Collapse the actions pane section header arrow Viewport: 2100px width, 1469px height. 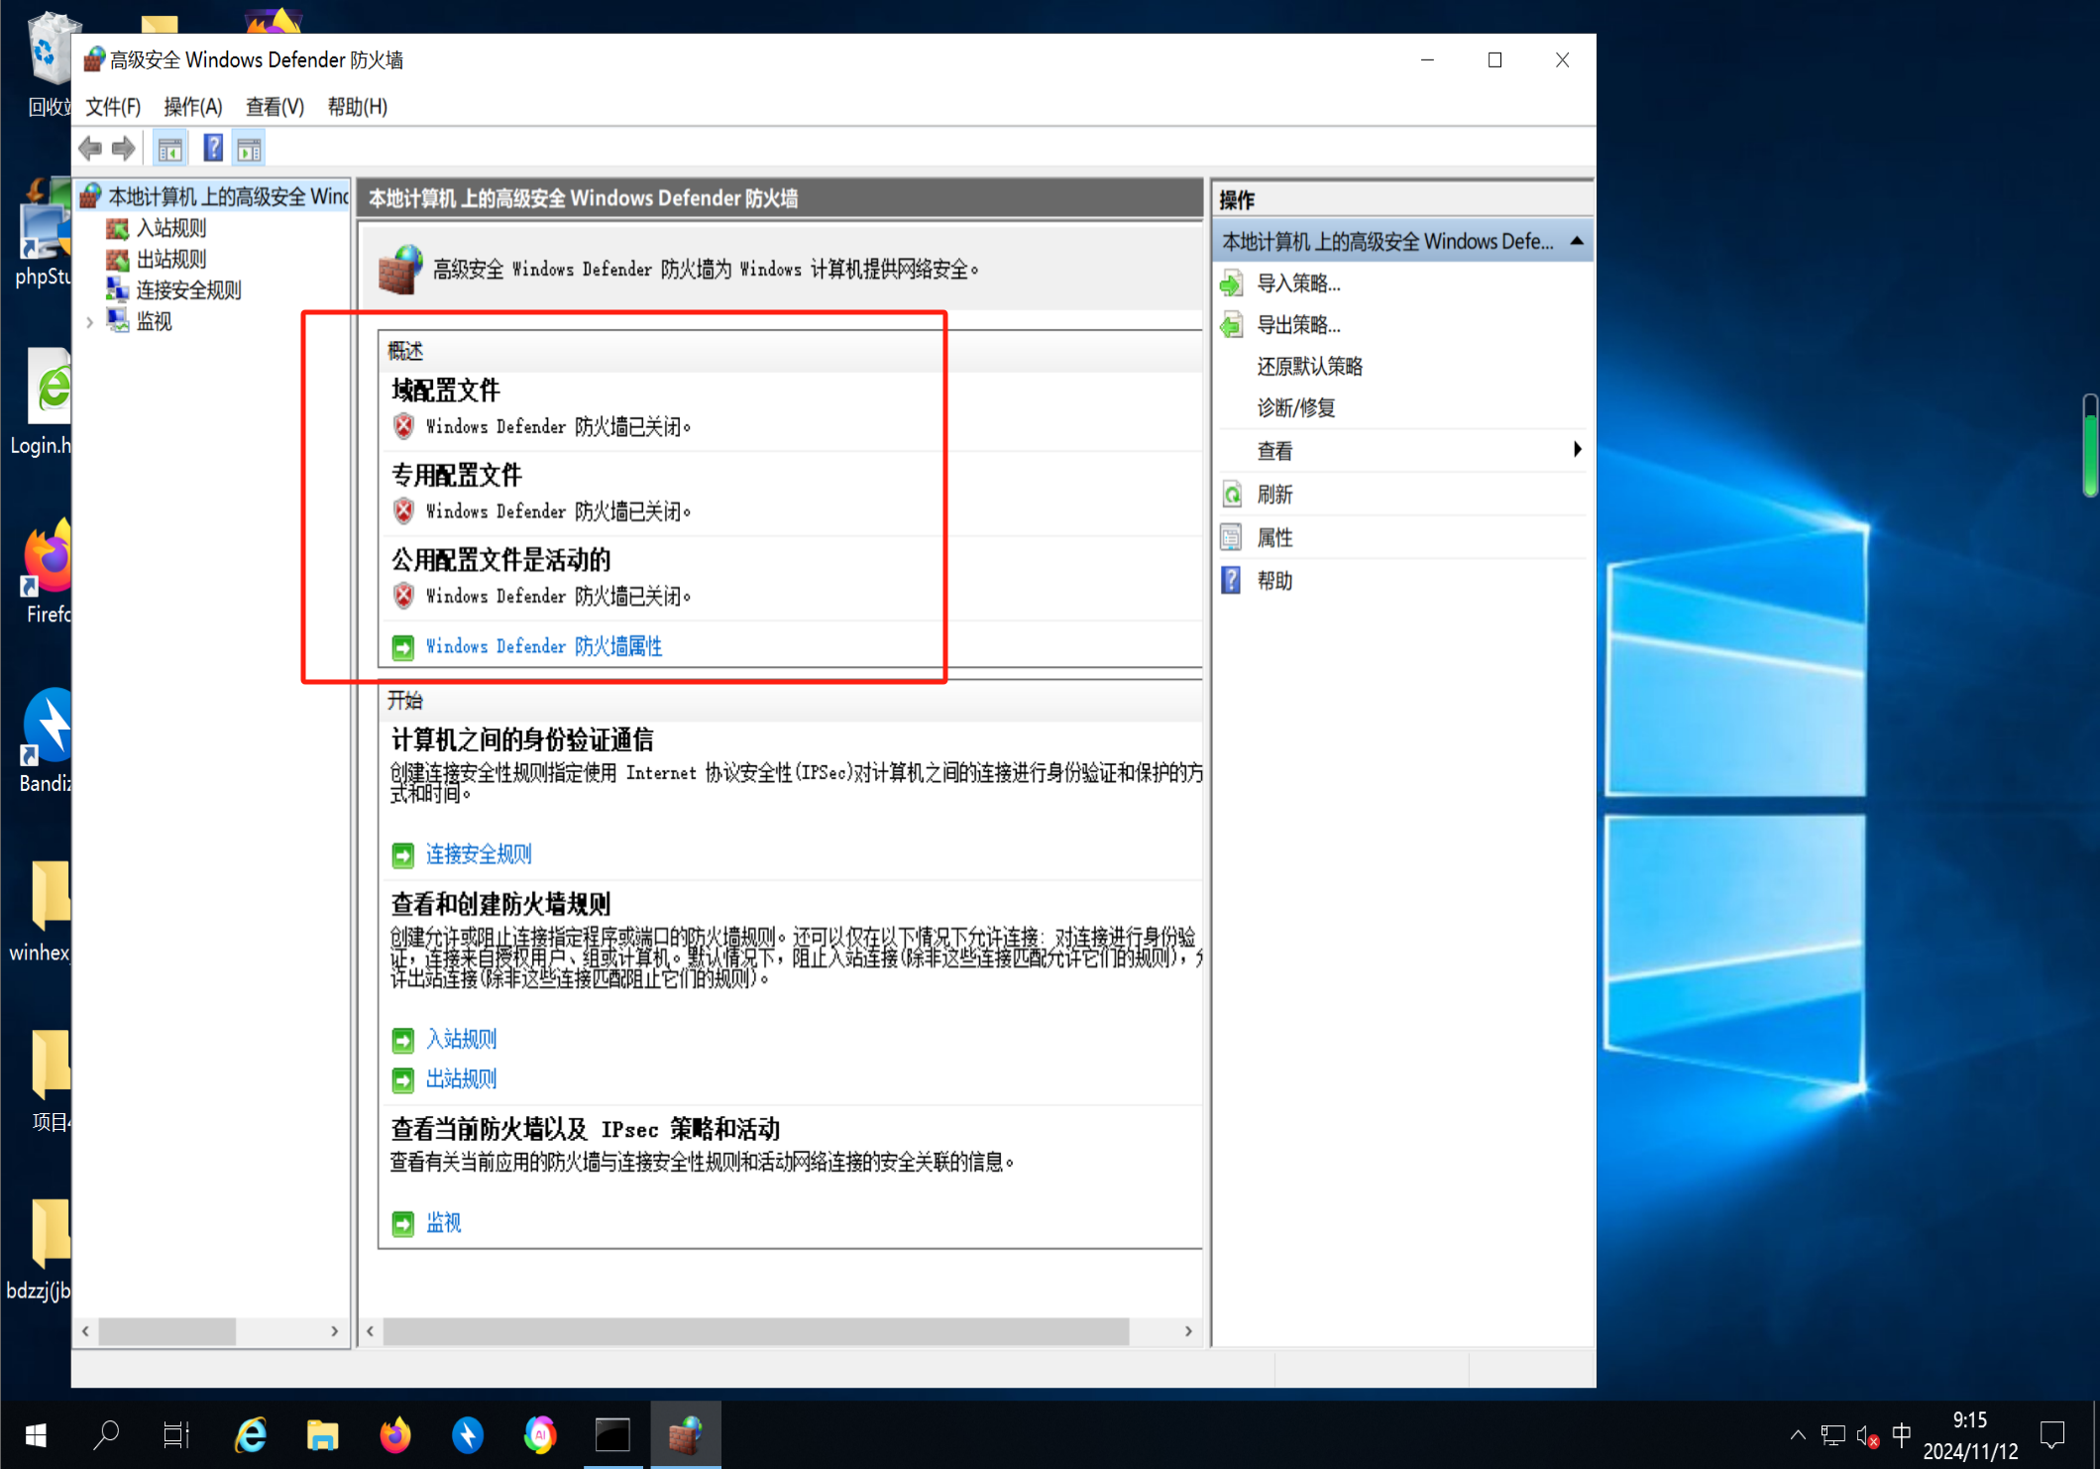[1576, 241]
